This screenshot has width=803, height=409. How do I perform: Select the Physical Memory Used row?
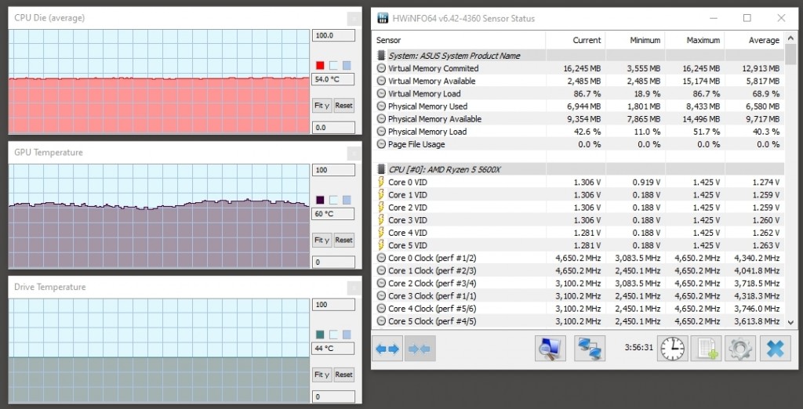tap(578, 107)
